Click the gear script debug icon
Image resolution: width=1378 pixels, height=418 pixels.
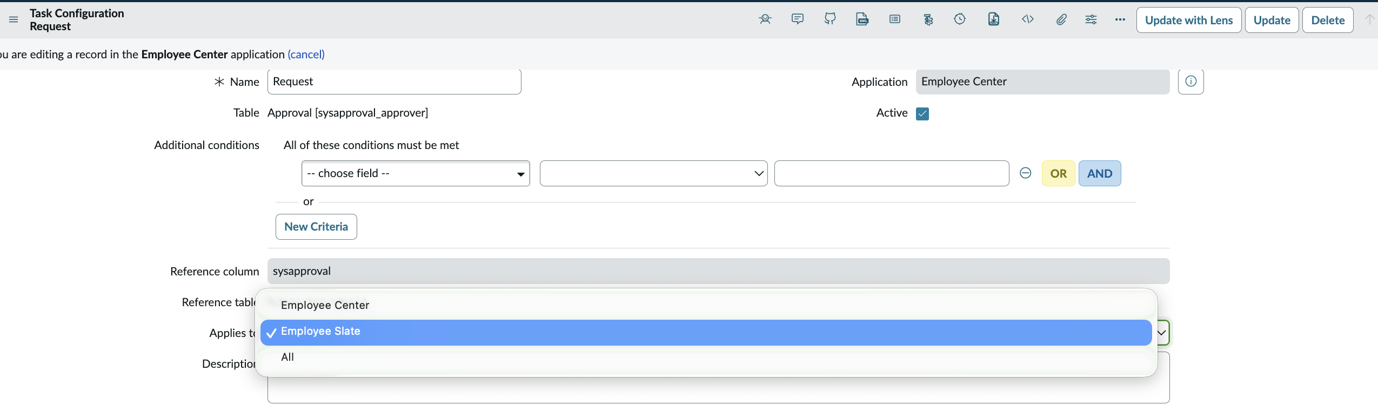tap(928, 19)
